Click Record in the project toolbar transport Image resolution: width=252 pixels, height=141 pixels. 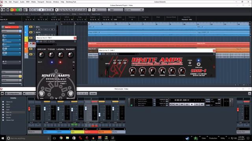[x=52, y=10]
